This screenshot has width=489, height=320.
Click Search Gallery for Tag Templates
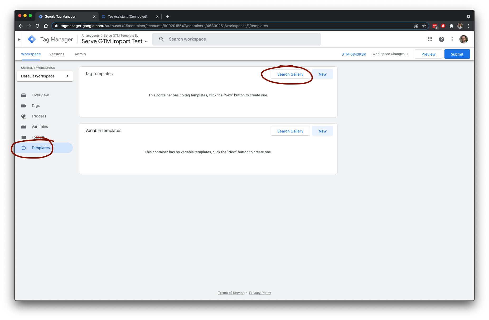pos(290,74)
